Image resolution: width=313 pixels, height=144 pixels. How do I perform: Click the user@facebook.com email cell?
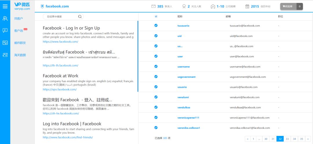pos(242,56)
